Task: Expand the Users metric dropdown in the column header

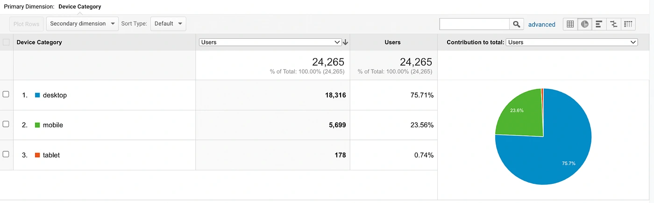Action: click(270, 42)
